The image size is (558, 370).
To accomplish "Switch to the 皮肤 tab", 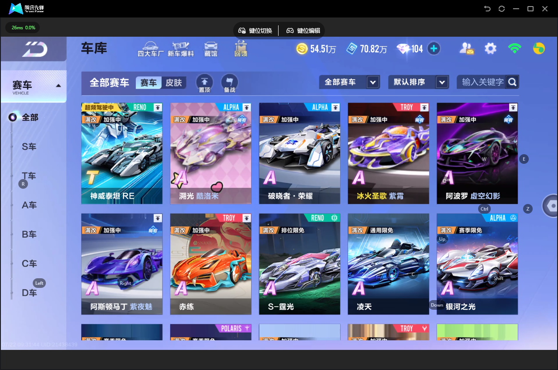I will coord(174,83).
